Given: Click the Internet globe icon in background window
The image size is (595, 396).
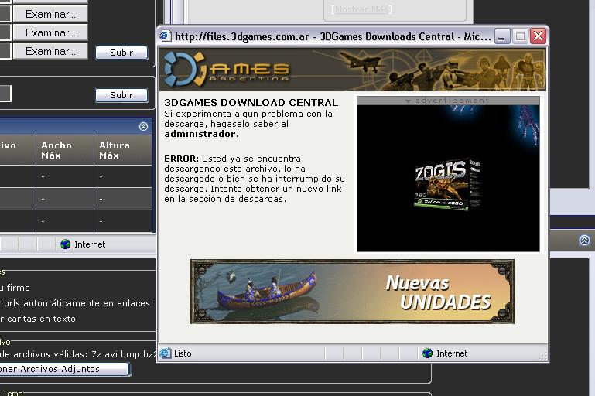Looking at the screenshot, I should click(x=65, y=244).
